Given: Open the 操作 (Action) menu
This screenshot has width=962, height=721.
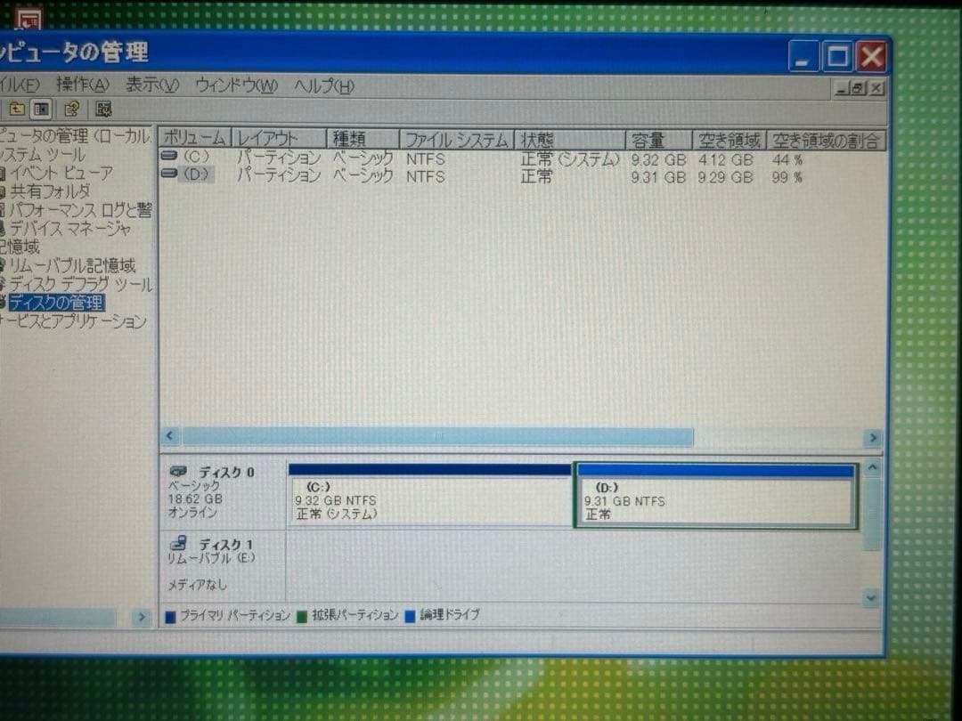Looking at the screenshot, I should (x=84, y=85).
